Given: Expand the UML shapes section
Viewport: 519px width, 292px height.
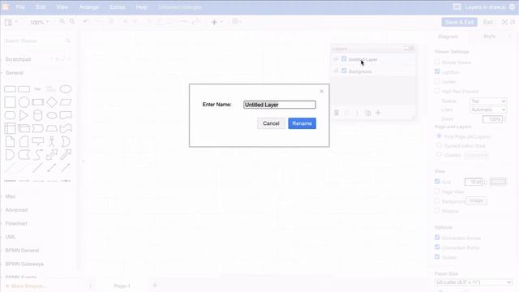Looking at the screenshot, I should click(x=11, y=237).
